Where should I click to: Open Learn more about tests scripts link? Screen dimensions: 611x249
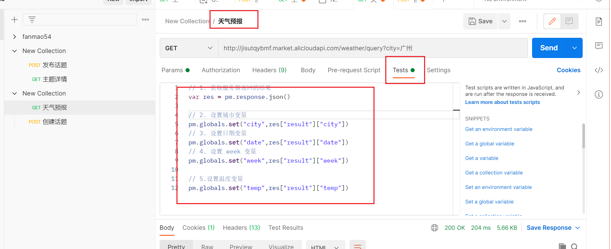(502, 102)
